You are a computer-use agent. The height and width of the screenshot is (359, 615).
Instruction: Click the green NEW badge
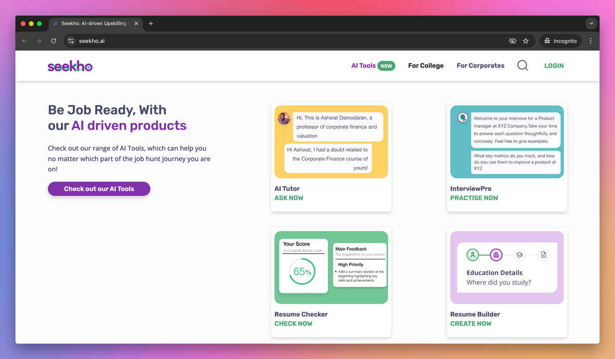pyautogui.click(x=386, y=65)
